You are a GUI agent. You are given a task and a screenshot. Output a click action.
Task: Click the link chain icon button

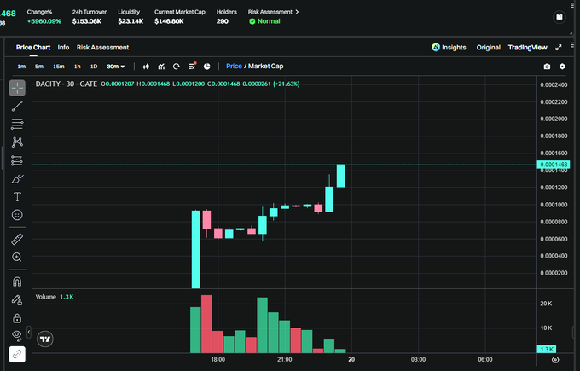[x=17, y=354]
